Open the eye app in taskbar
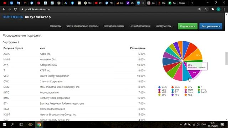Screen dimensions: 228x128 pos(30,124)
